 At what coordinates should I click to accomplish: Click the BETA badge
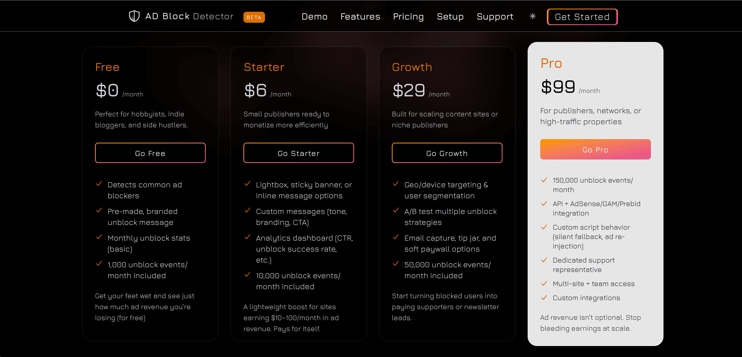click(254, 17)
